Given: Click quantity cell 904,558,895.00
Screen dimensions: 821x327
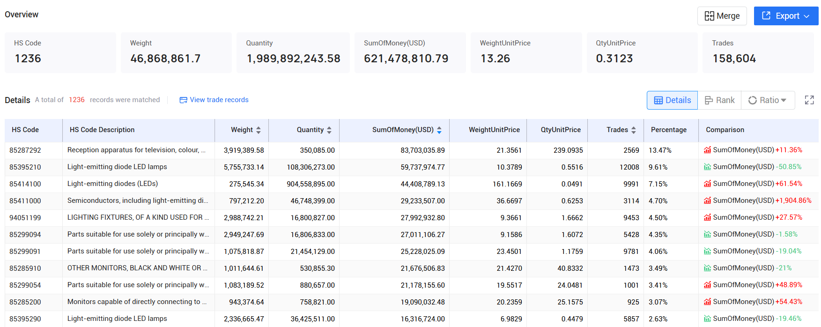Looking at the screenshot, I should [311, 184].
